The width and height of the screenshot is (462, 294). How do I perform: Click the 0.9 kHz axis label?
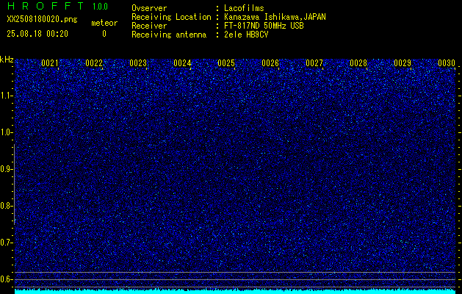[x=6, y=169]
